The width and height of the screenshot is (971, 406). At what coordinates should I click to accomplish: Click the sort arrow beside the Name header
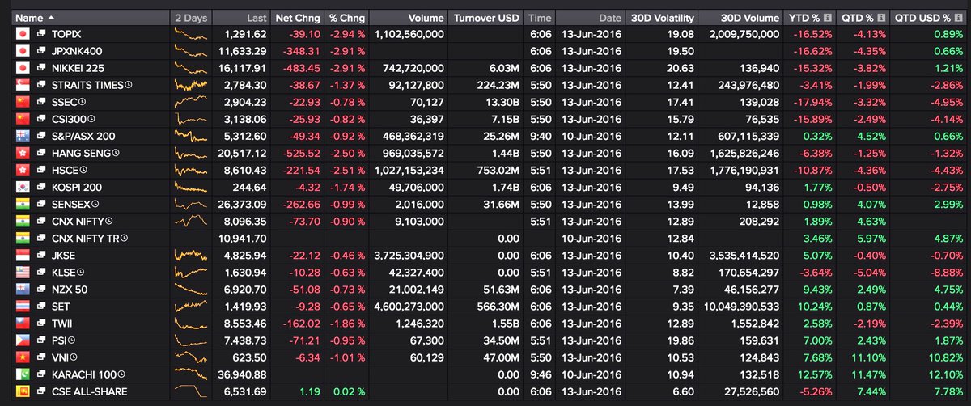click(53, 18)
